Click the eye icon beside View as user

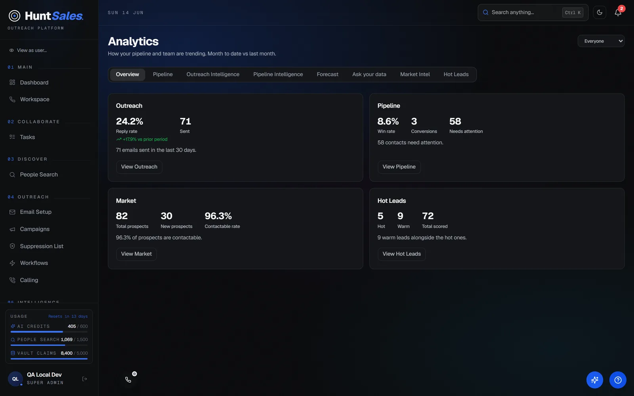click(x=11, y=50)
